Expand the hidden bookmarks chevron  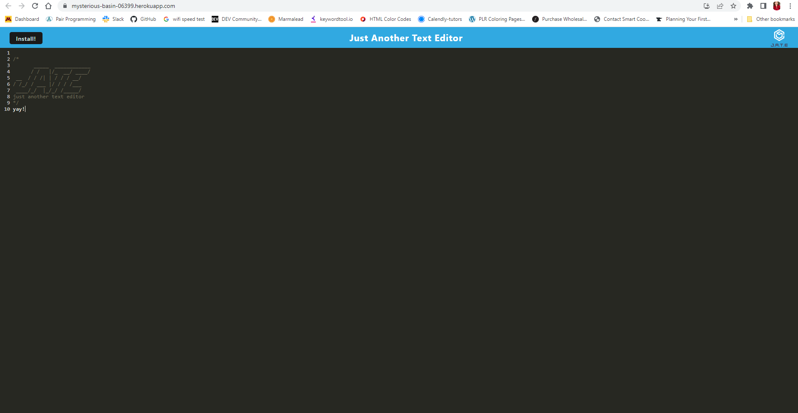pyautogui.click(x=735, y=19)
